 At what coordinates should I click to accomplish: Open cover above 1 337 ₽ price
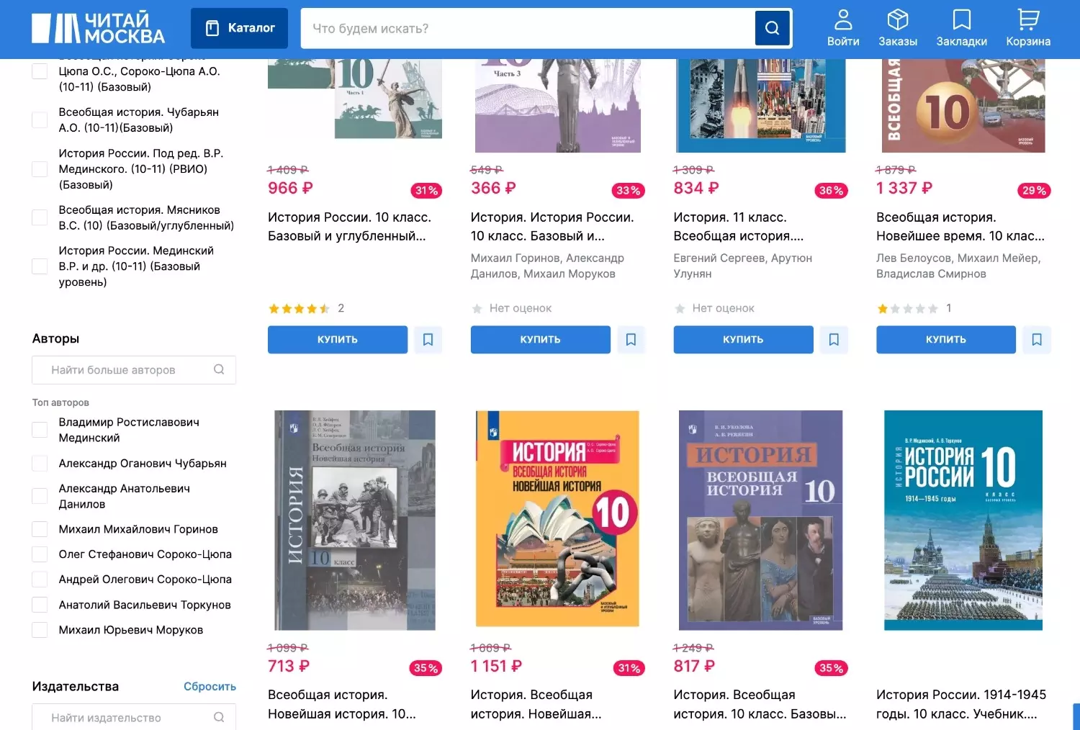pos(963,106)
